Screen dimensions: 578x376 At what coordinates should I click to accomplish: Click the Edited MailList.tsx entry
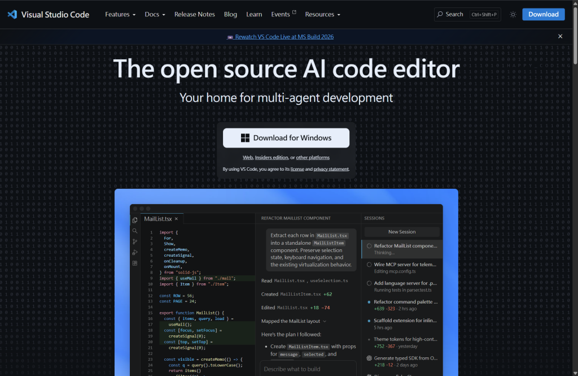pos(295,308)
